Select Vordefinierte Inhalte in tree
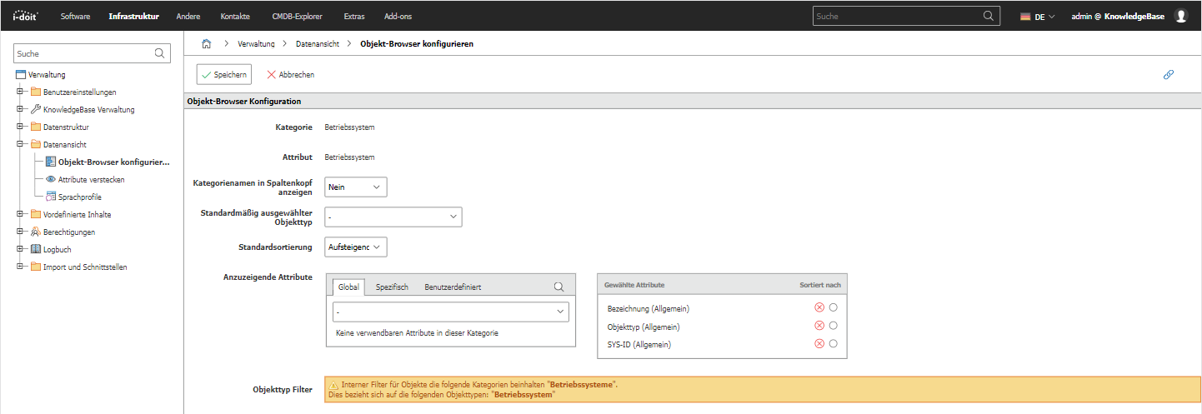 tap(78, 214)
